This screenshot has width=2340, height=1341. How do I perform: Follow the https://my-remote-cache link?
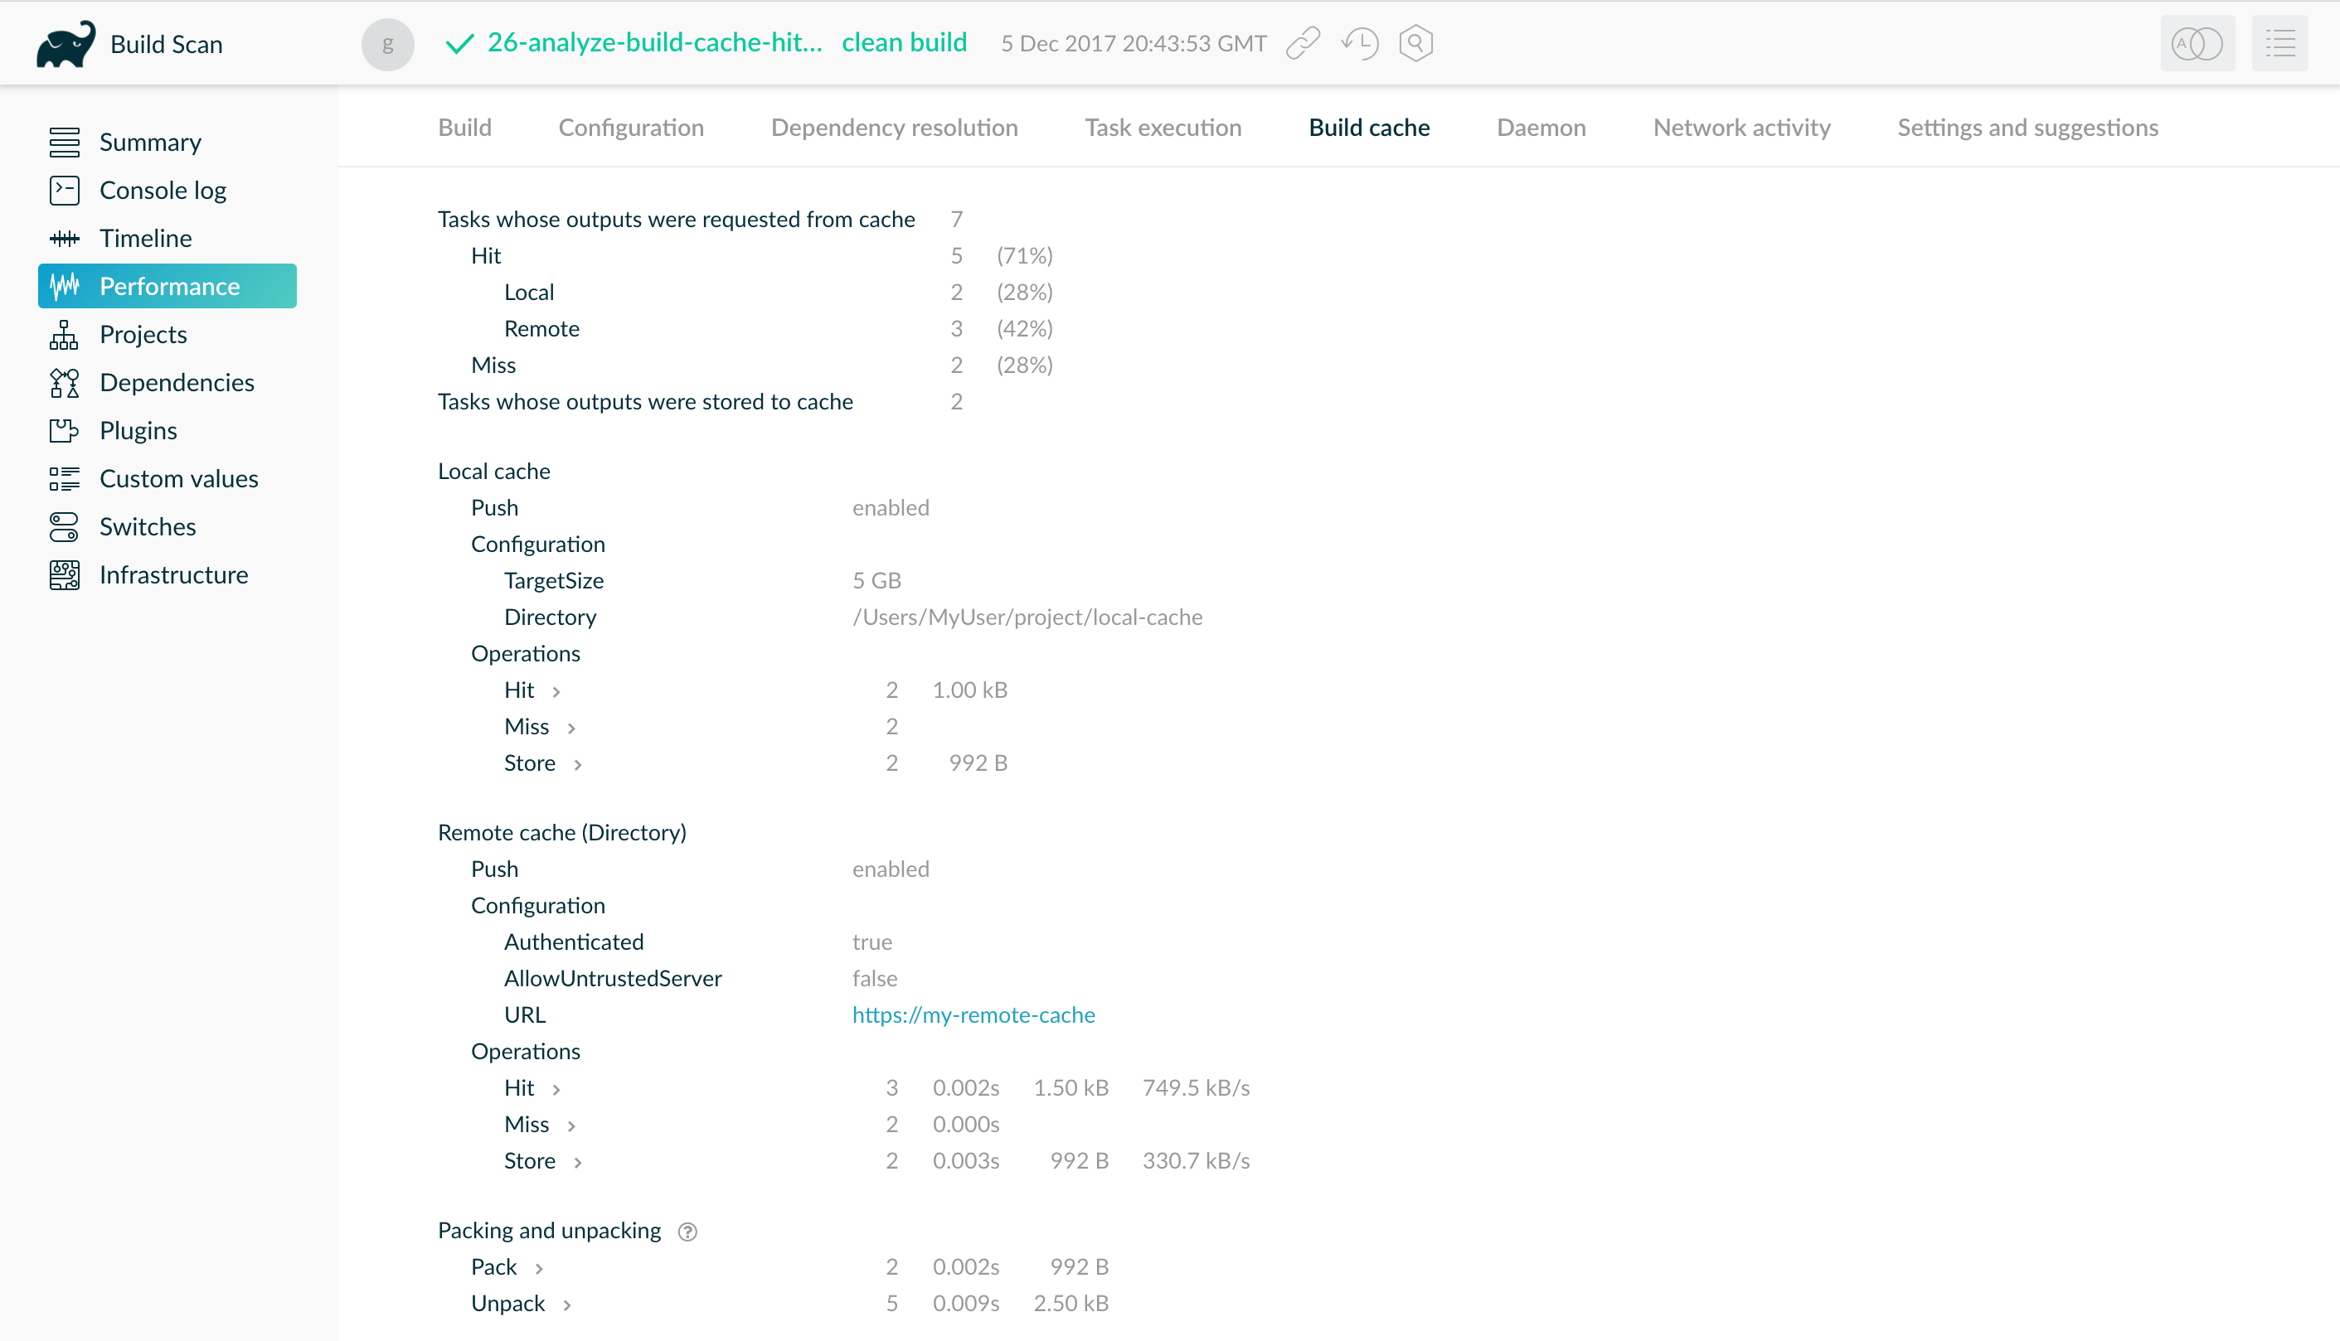(x=973, y=1015)
